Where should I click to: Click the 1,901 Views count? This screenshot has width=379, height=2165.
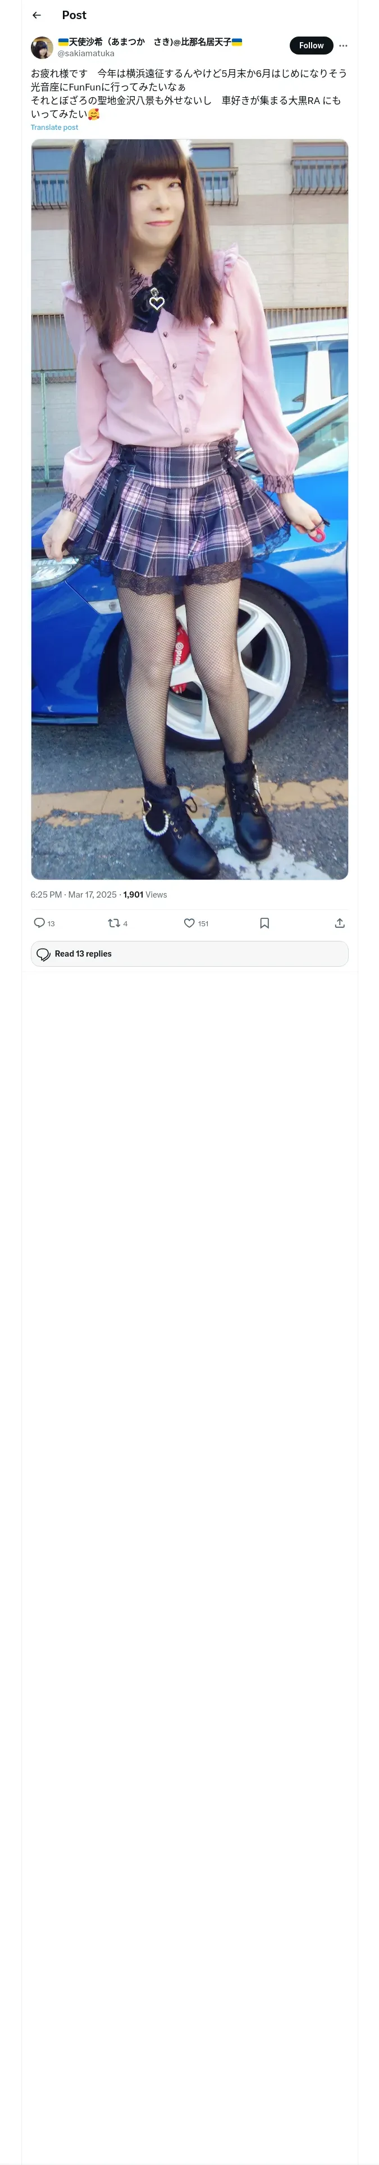pyautogui.click(x=144, y=894)
